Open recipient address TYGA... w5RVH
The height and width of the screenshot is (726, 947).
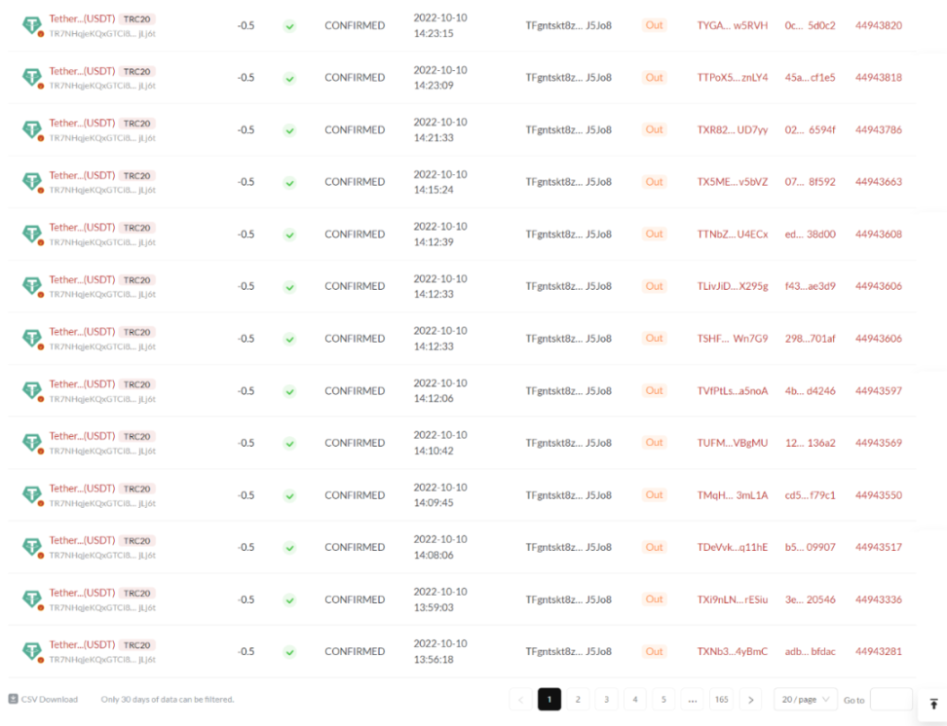pyautogui.click(x=733, y=25)
